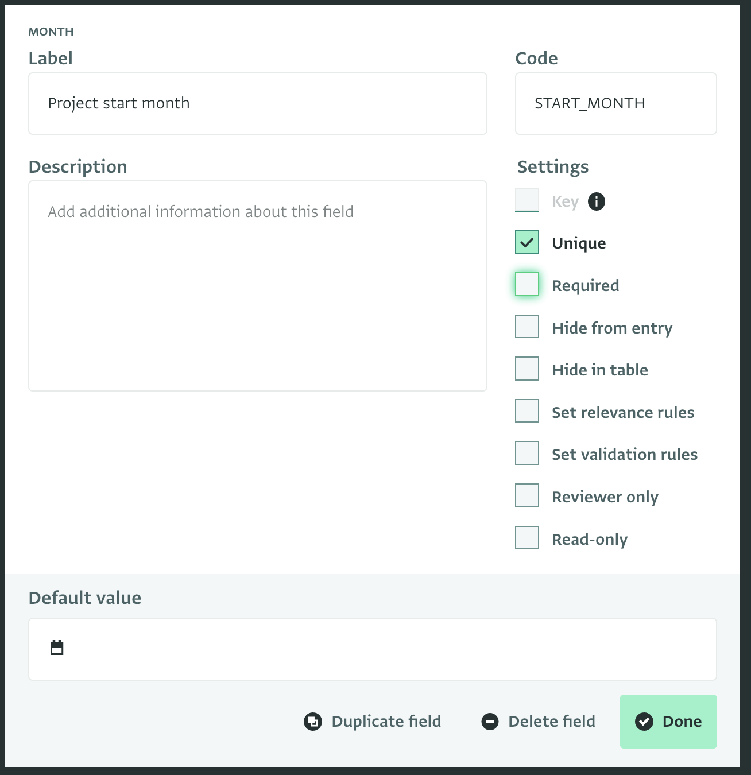Enable the Required checkbox

tap(527, 284)
